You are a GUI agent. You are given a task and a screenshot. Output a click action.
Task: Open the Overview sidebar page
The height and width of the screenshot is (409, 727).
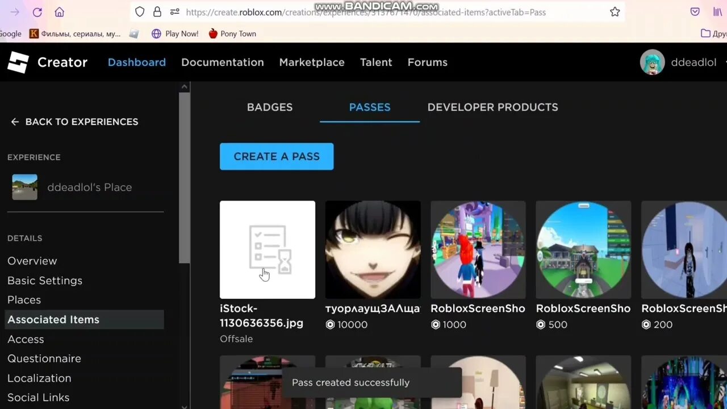[x=32, y=261]
